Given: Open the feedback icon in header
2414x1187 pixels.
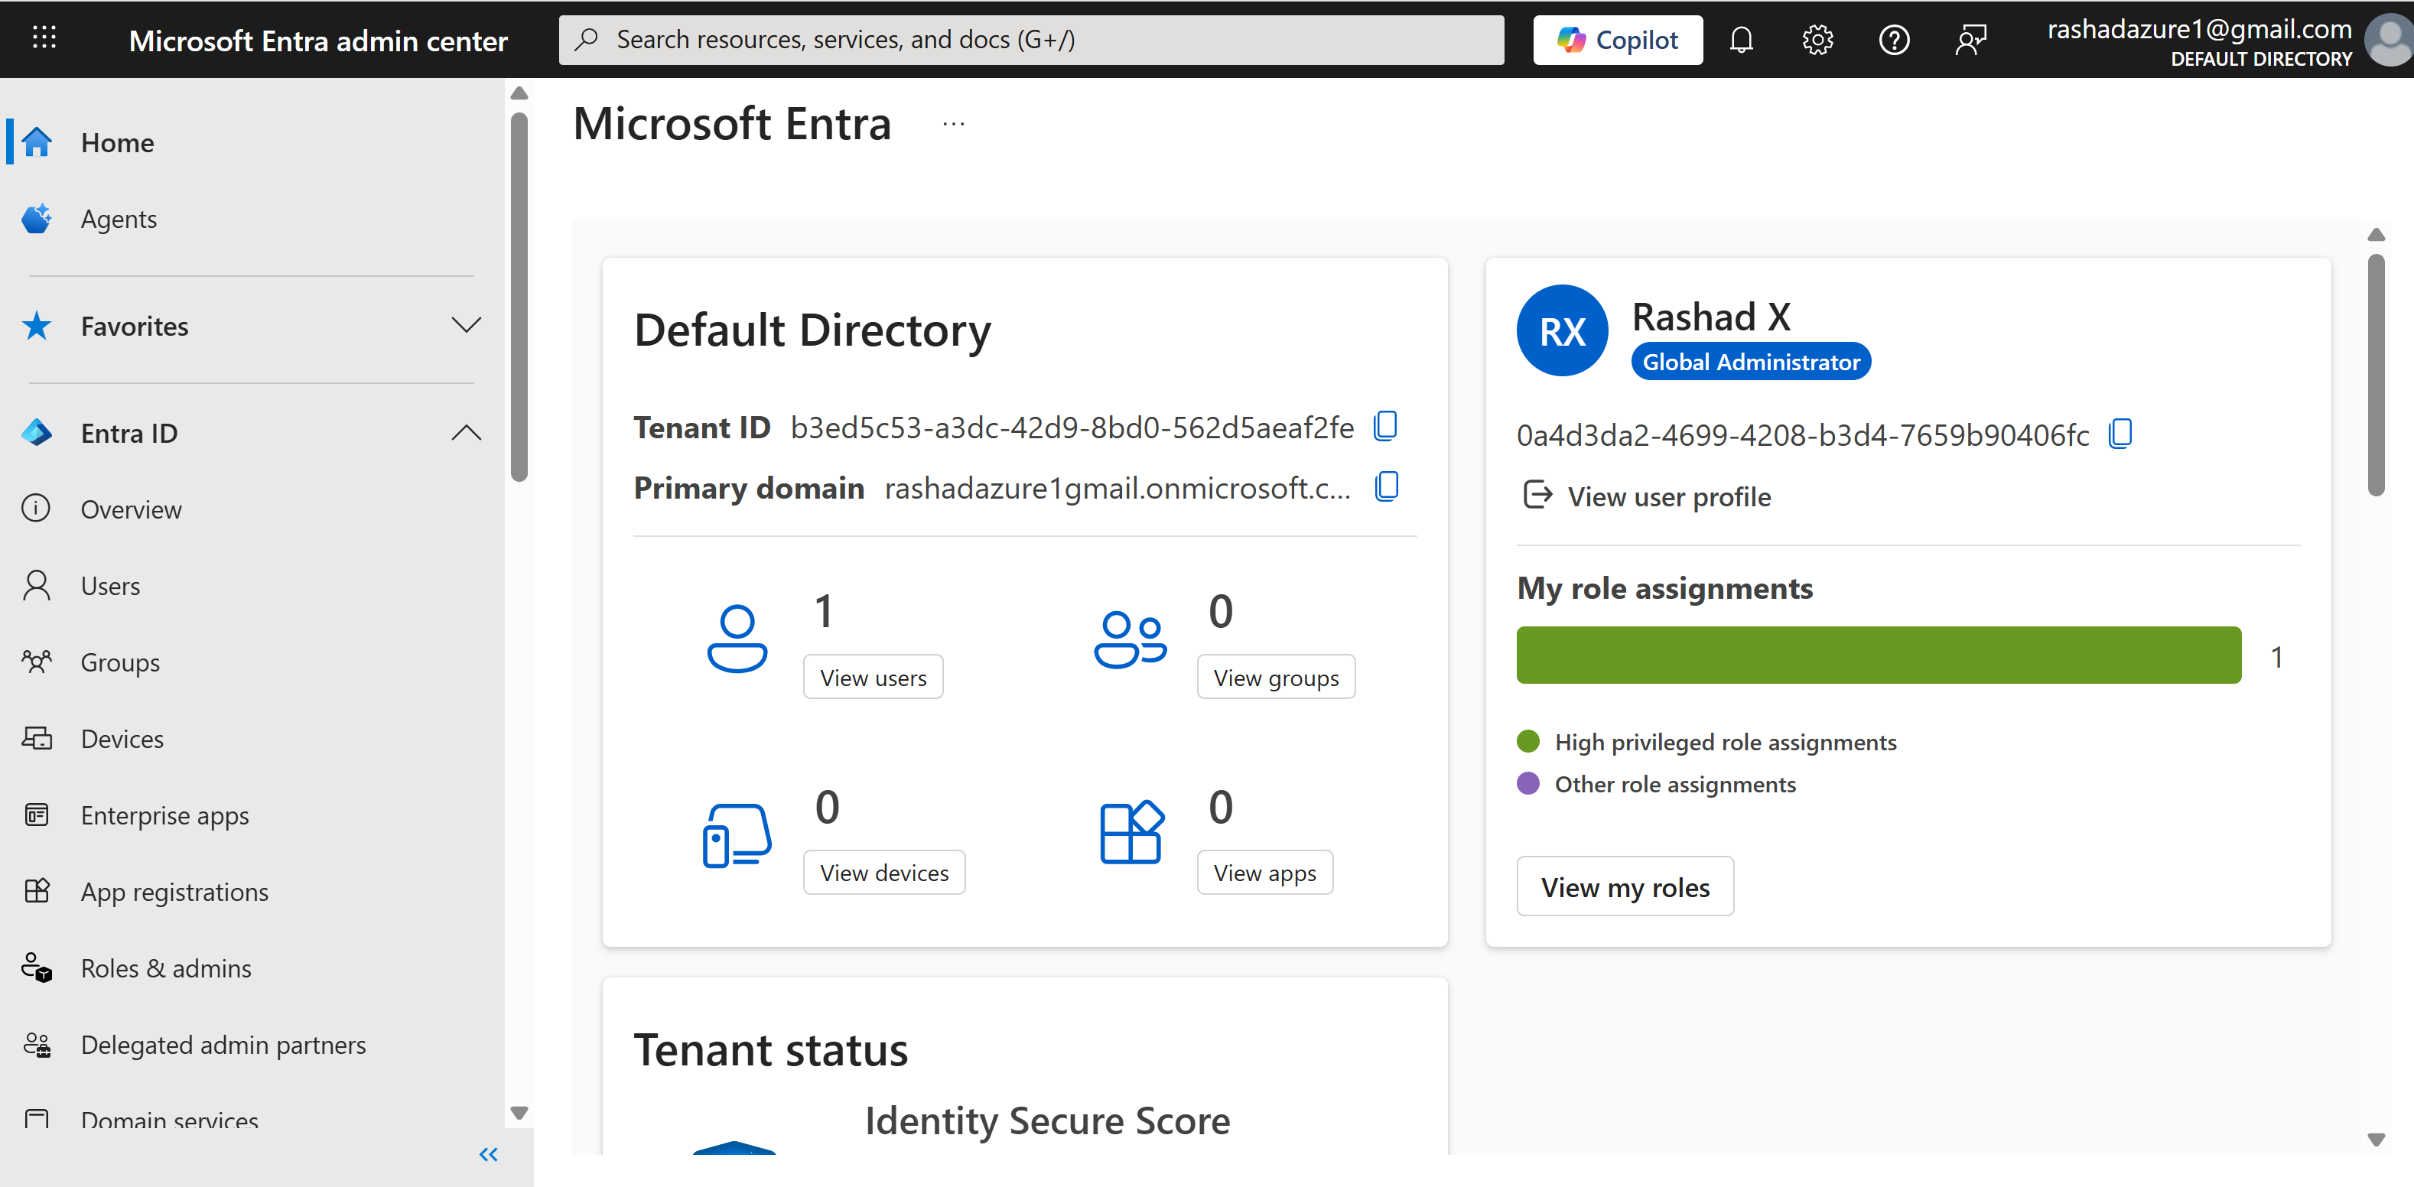Looking at the screenshot, I should [x=1971, y=41].
